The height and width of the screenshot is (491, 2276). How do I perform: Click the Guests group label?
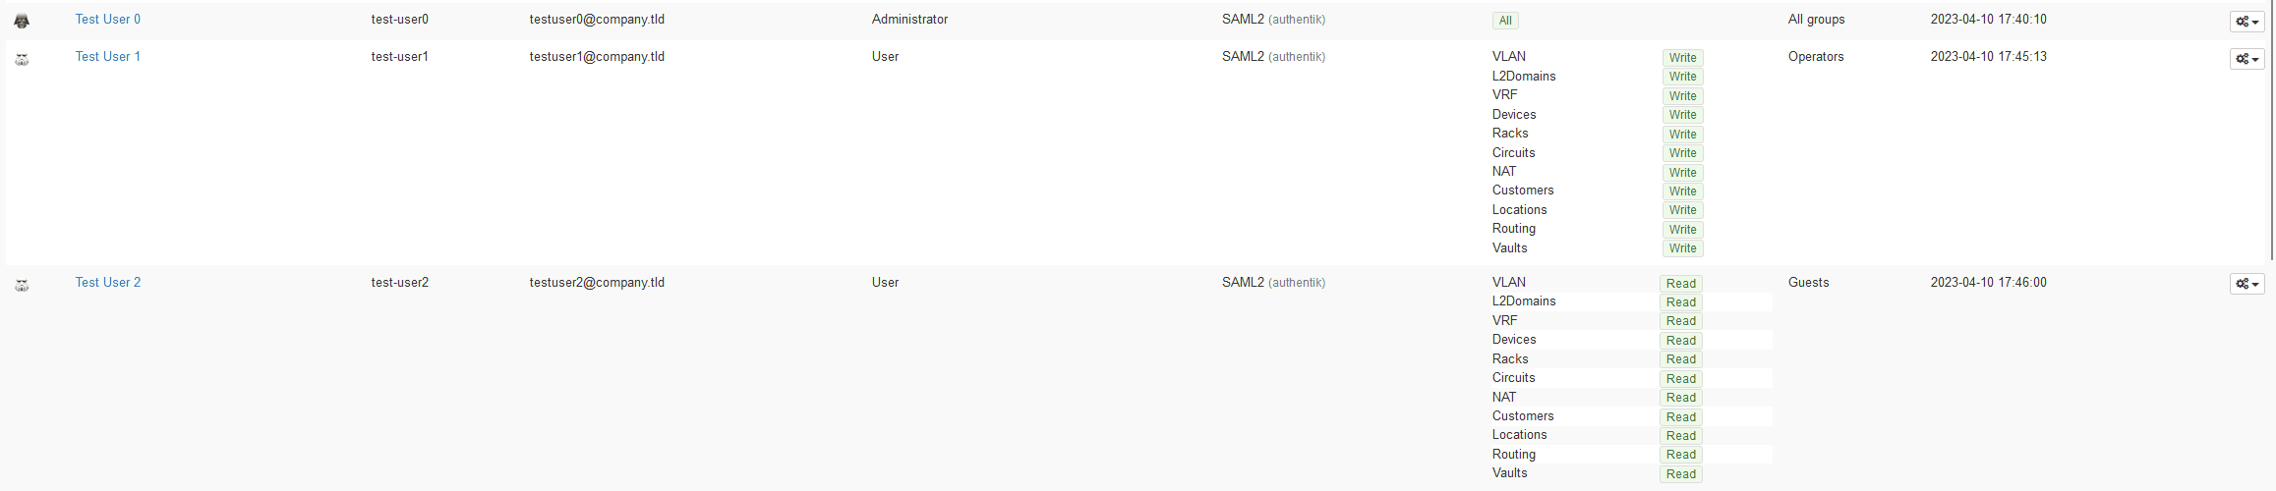[1808, 283]
